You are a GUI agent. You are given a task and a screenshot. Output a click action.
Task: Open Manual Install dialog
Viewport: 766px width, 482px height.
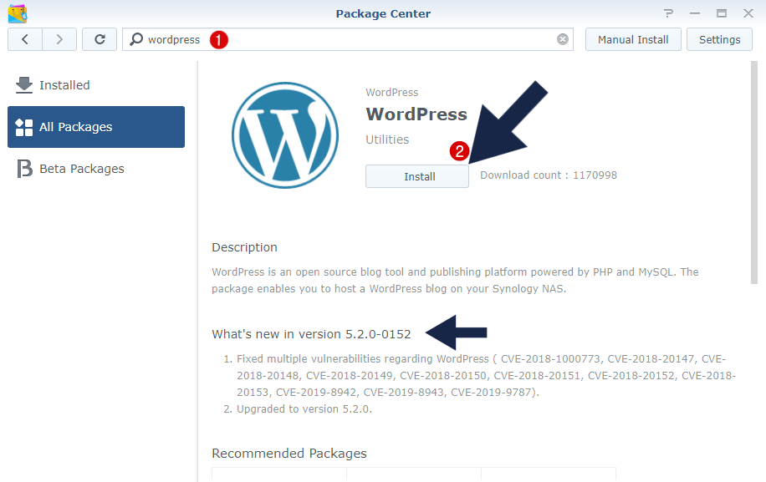click(633, 39)
